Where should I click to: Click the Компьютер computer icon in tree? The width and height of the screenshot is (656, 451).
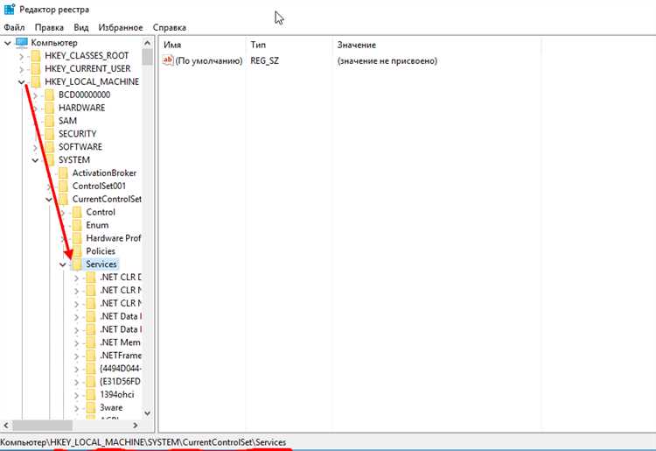click(21, 42)
